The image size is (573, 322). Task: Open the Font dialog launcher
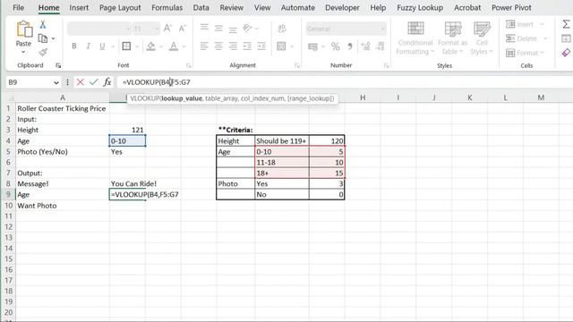189,65
